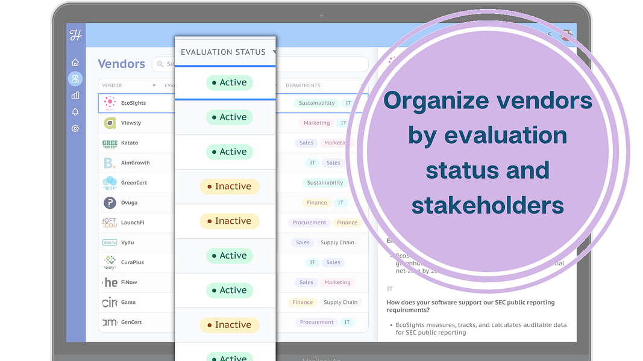Click the Sales tag in CuraPlus row

click(333, 262)
